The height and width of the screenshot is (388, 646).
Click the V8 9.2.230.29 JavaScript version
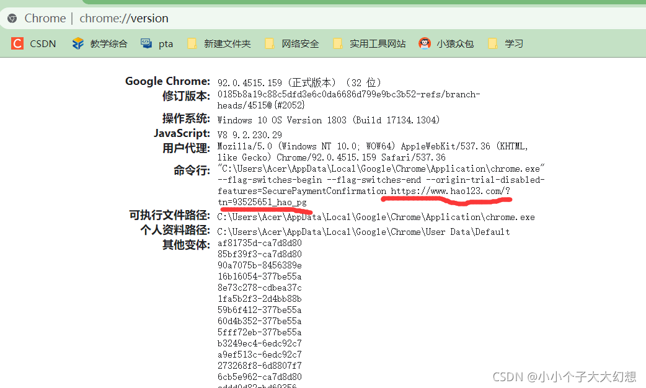pyautogui.click(x=250, y=134)
